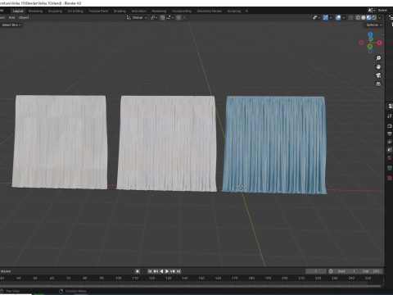
Task: Play the animation forward
Action: [x=167, y=271]
